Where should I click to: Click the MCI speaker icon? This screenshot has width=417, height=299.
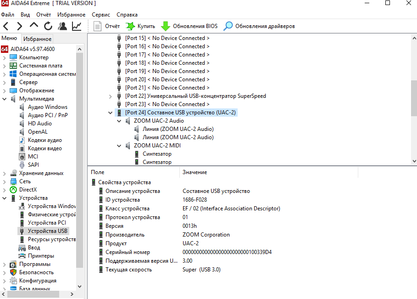pyautogui.click(x=22, y=157)
